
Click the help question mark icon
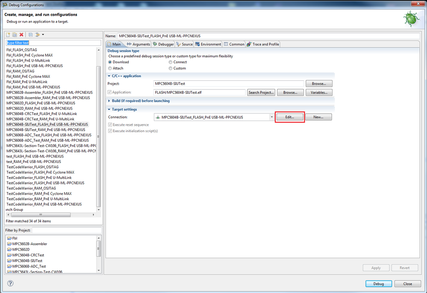pos(10,283)
